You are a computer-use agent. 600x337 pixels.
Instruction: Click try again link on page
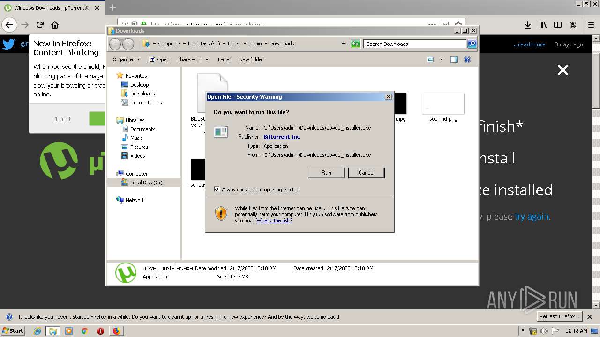tap(532, 216)
